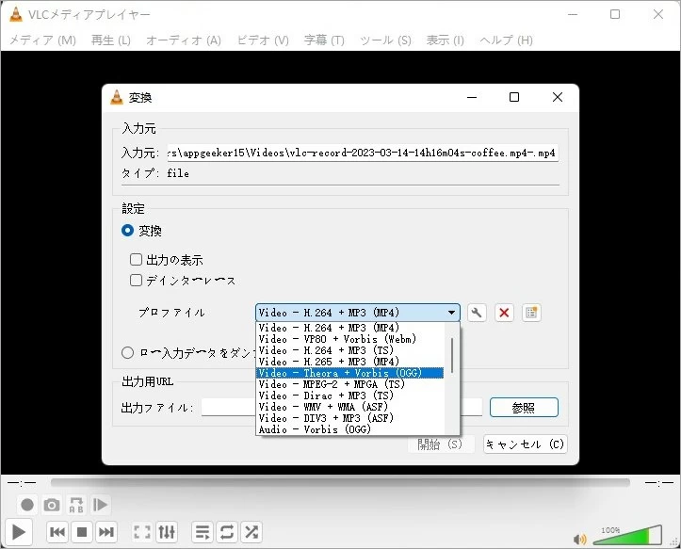
Task: Open the 字幕 (T) menu
Action: coord(324,40)
